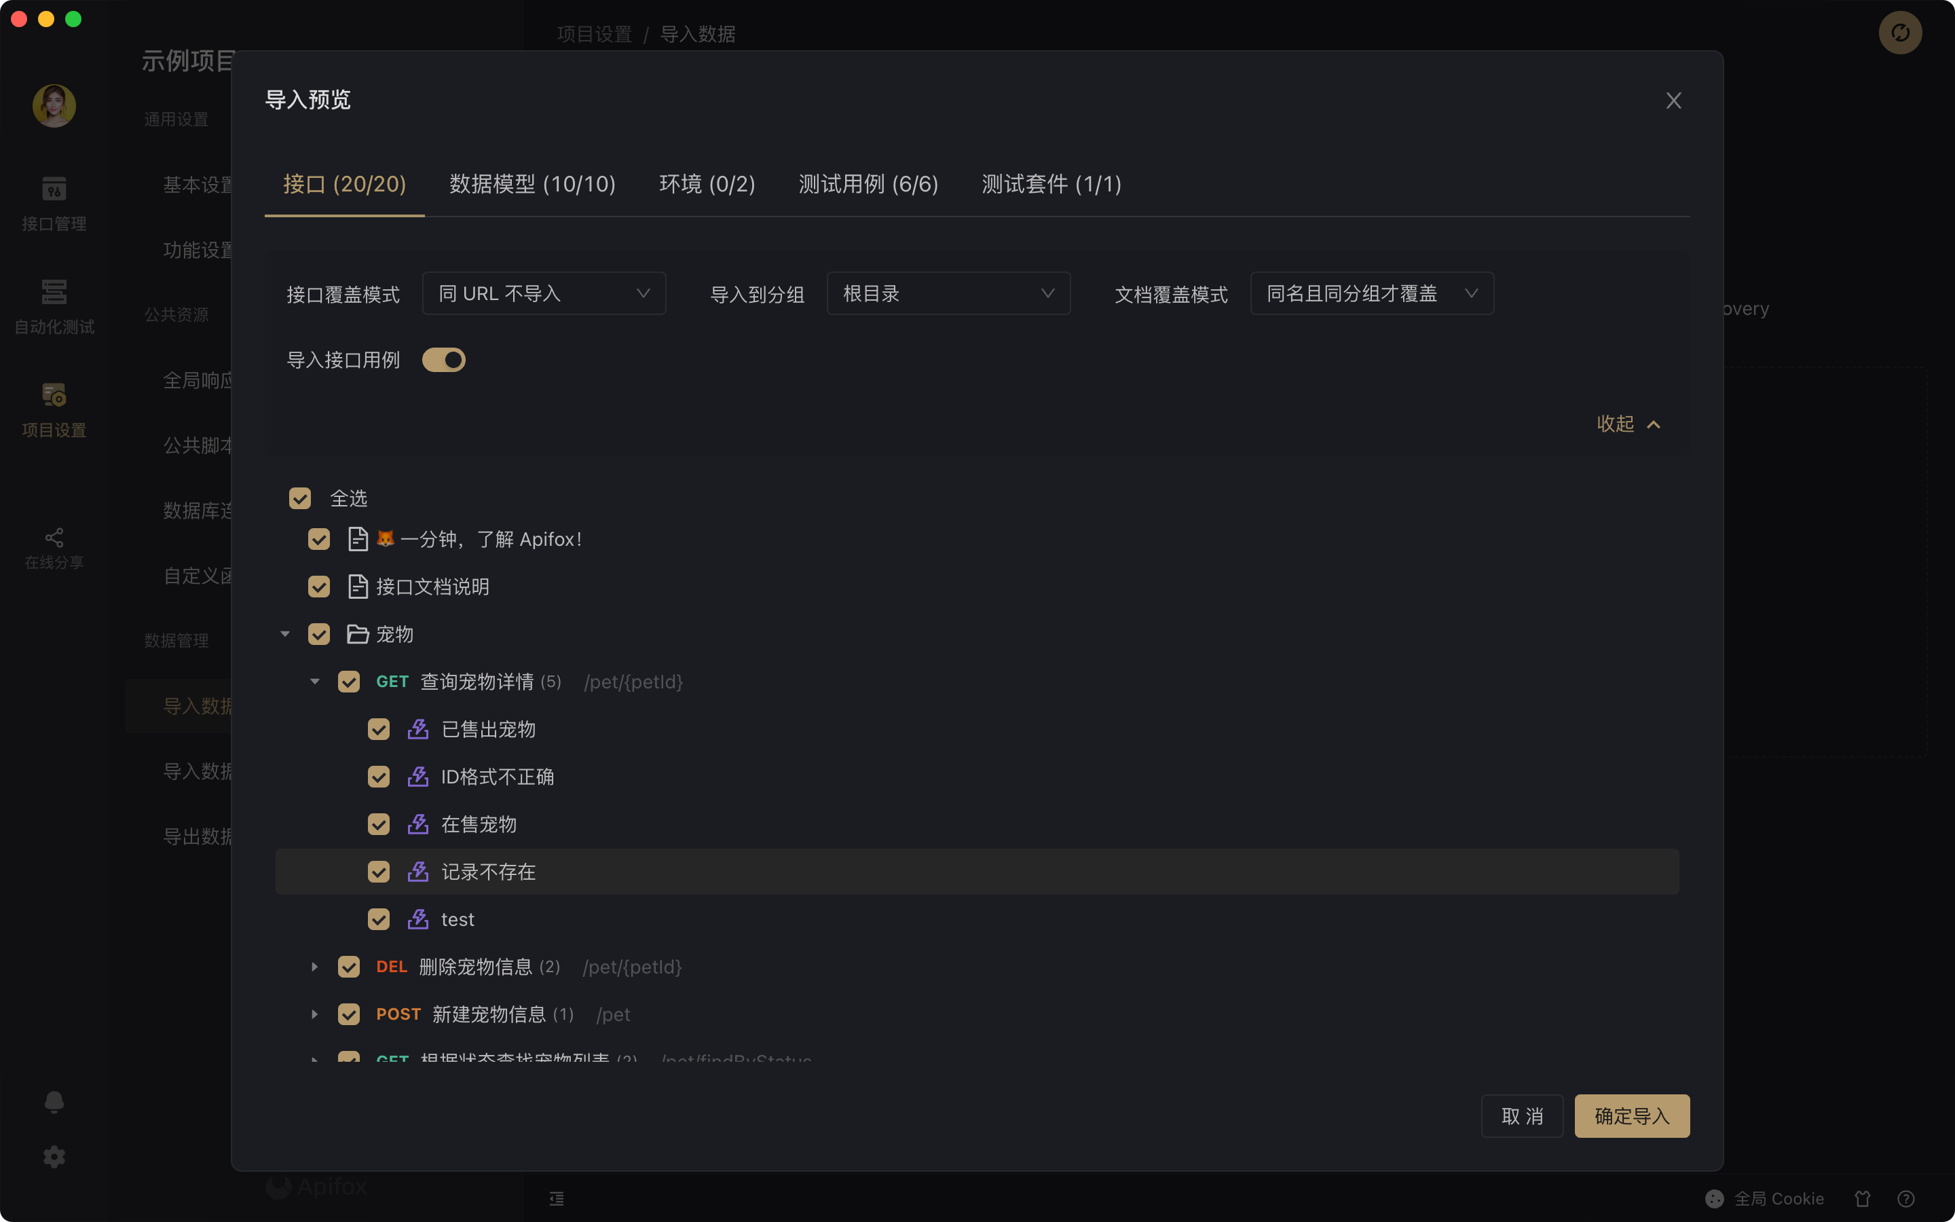Viewport: 1955px width, 1222px height.
Task: Uncheck the 已售出宠物 case checkbox
Action: click(x=378, y=729)
